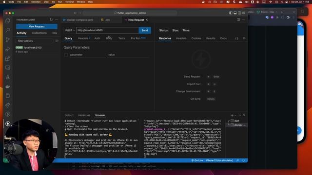Select the Query request tab
The image size is (312, 175).
click(x=68, y=38)
